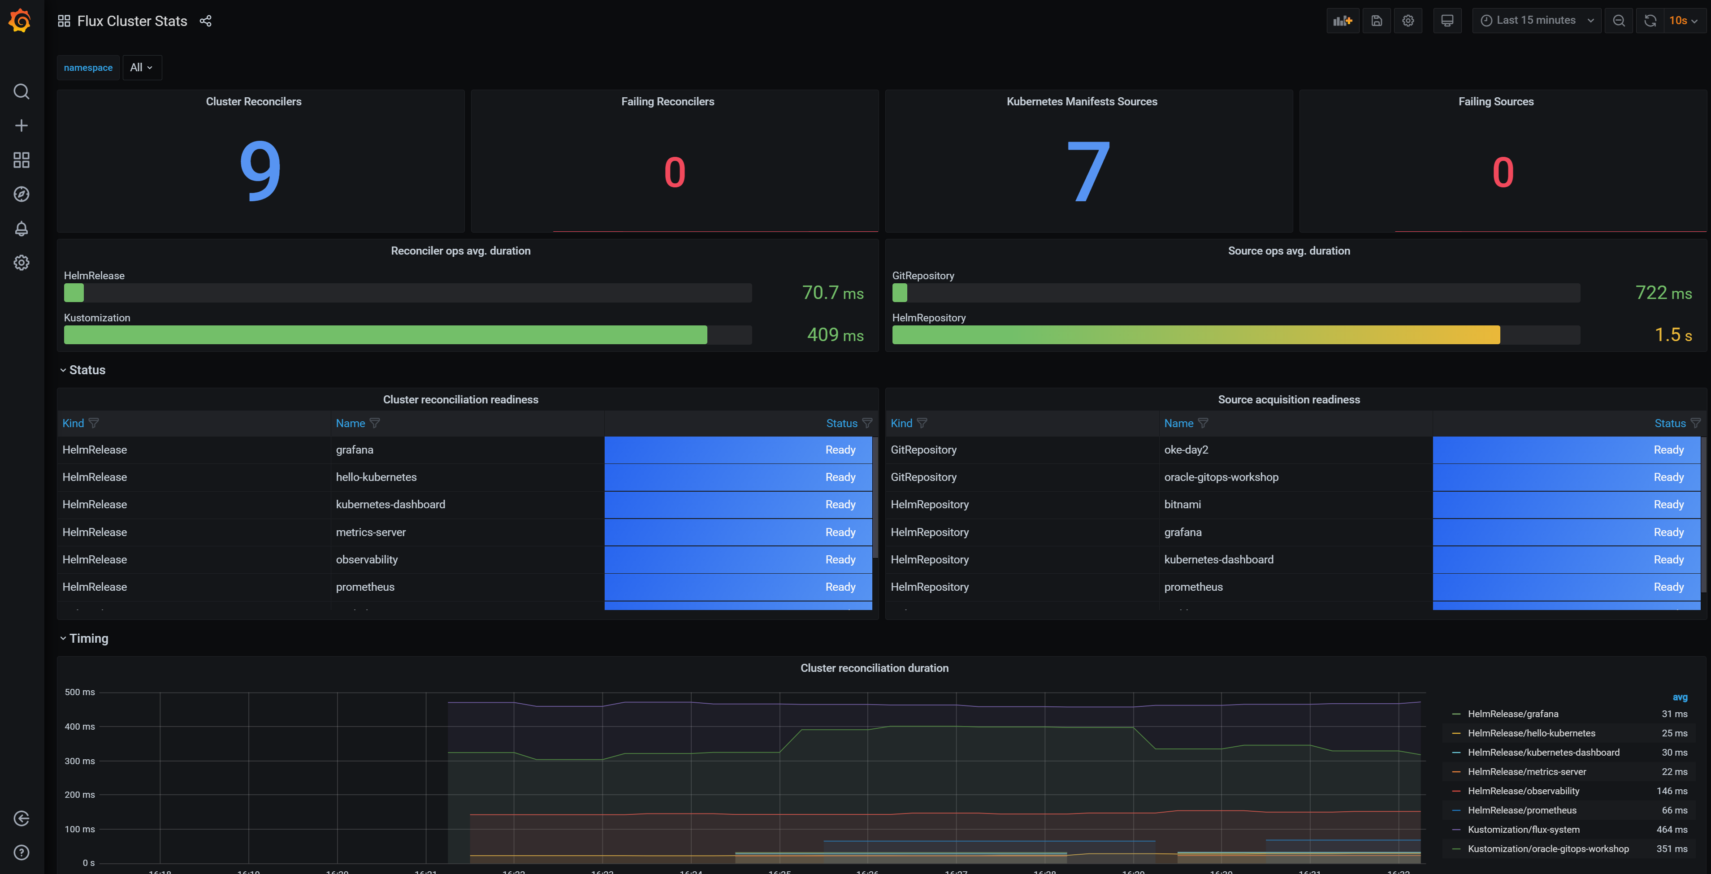Image resolution: width=1711 pixels, height=874 pixels.
Task: Open Source ops avg. duration title menu
Action: coord(1289,251)
